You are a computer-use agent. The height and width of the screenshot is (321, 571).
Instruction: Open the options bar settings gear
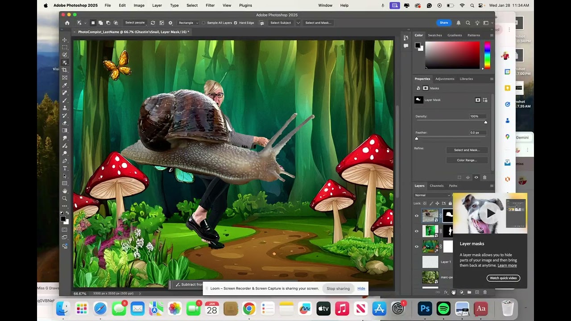tap(170, 23)
